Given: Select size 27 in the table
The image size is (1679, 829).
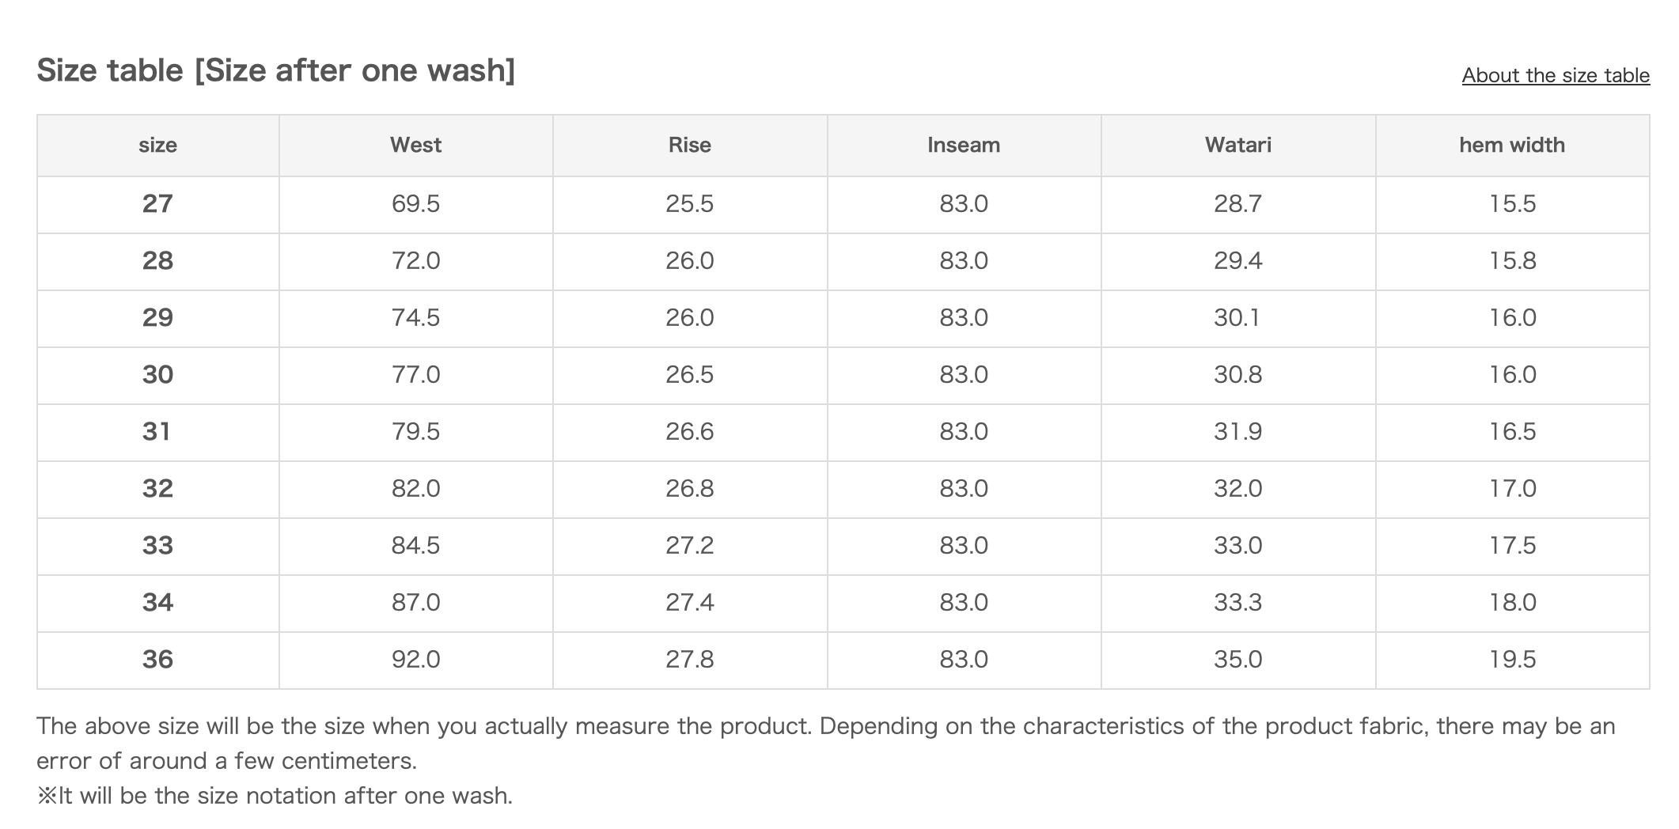Looking at the screenshot, I should pyautogui.click(x=157, y=204).
